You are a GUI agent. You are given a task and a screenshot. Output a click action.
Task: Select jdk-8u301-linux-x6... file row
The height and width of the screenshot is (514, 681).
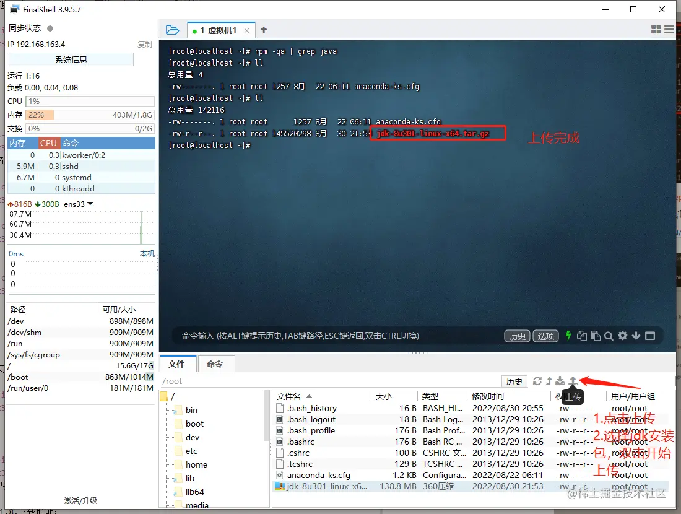pos(471,486)
